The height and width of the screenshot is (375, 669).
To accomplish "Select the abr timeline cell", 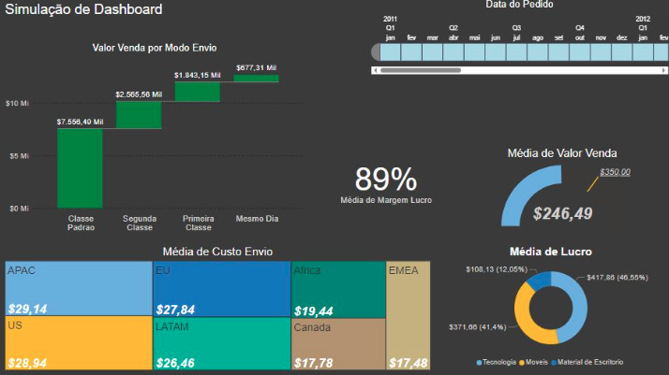I will (453, 52).
